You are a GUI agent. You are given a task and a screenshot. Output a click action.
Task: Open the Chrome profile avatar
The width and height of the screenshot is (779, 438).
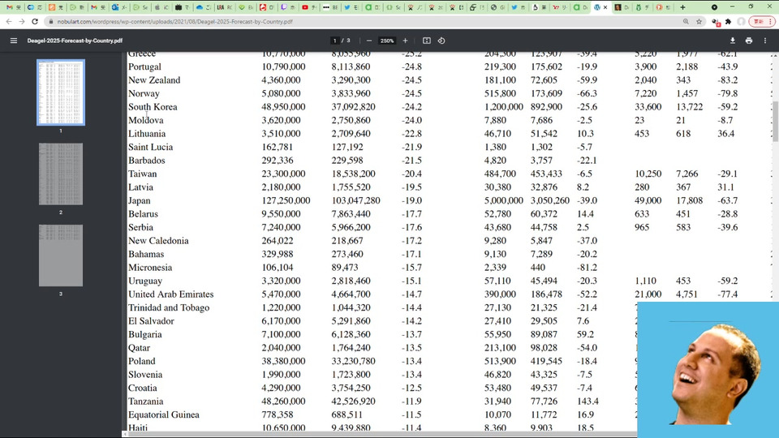coord(741,22)
